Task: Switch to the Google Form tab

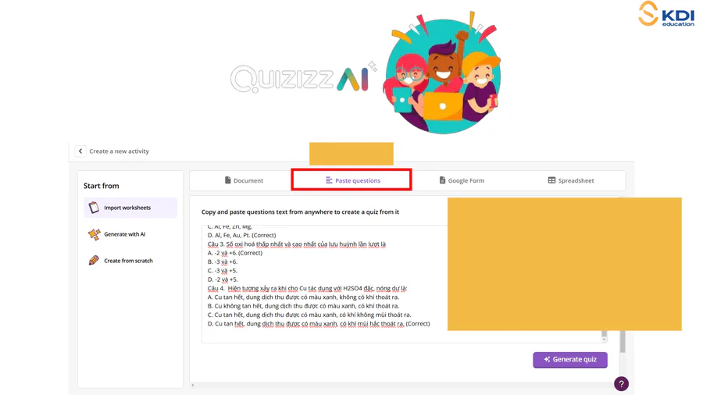Action: coord(462,180)
